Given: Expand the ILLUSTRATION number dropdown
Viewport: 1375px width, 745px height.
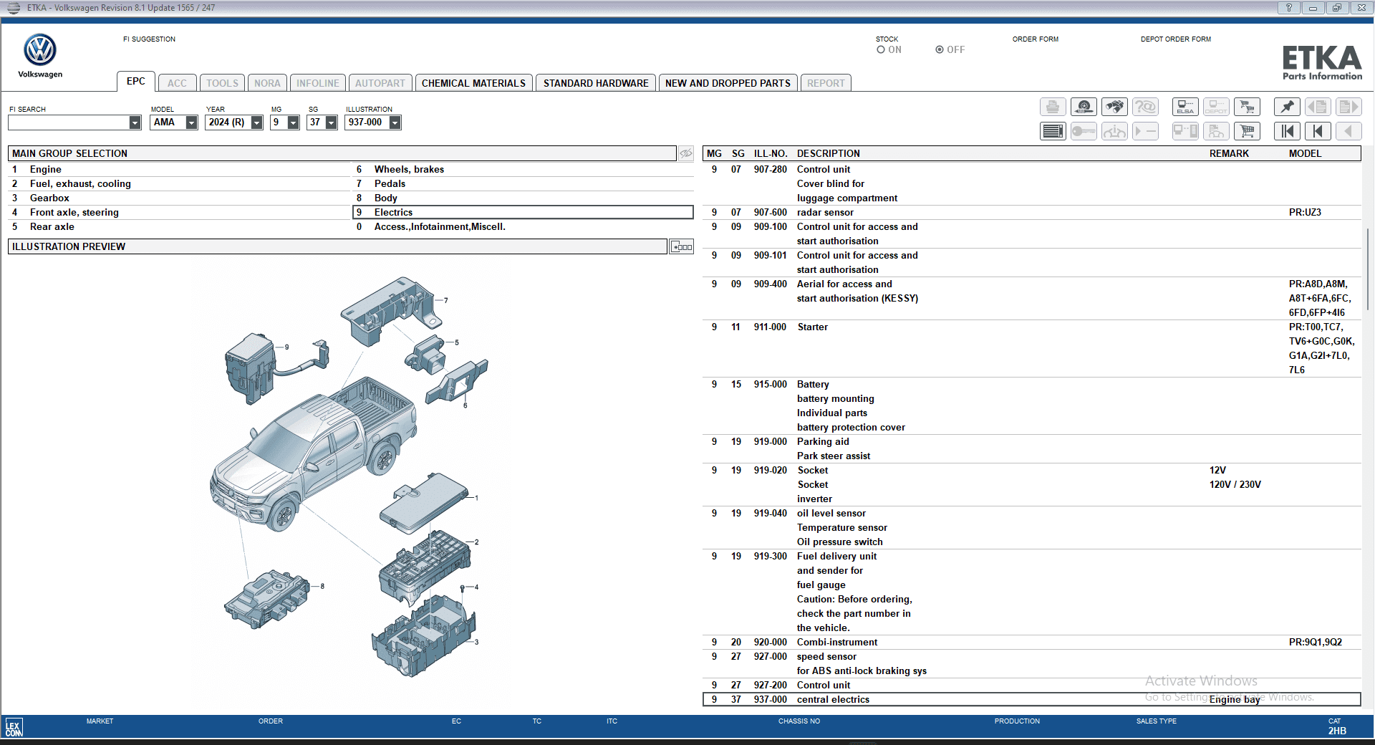Looking at the screenshot, I should (x=395, y=122).
